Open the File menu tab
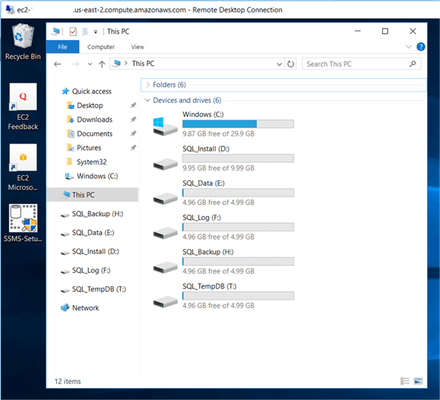The width and height of the screenshot is (440, 400). tap(62, 46)
